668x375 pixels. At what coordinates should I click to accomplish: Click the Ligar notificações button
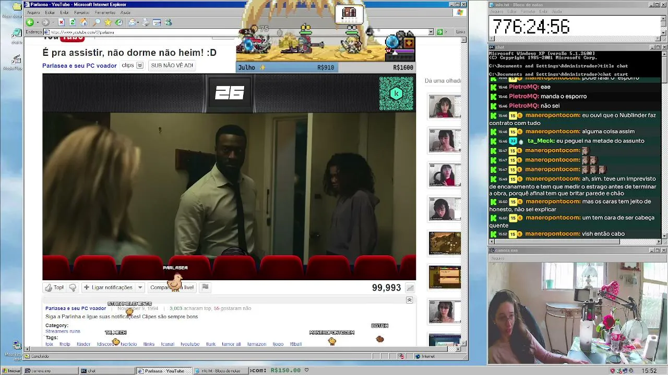coord(108,287)
